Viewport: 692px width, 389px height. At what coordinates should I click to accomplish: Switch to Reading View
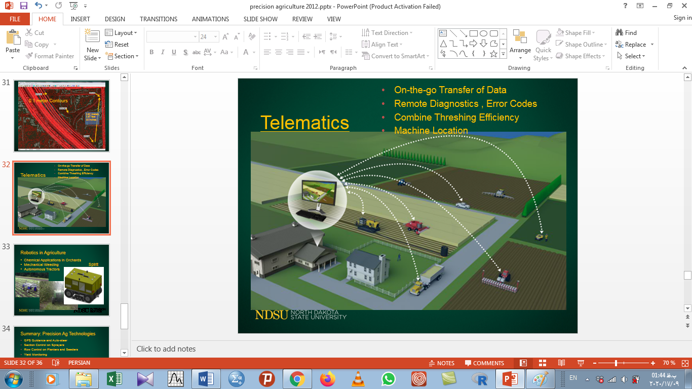tap(561, 363)
